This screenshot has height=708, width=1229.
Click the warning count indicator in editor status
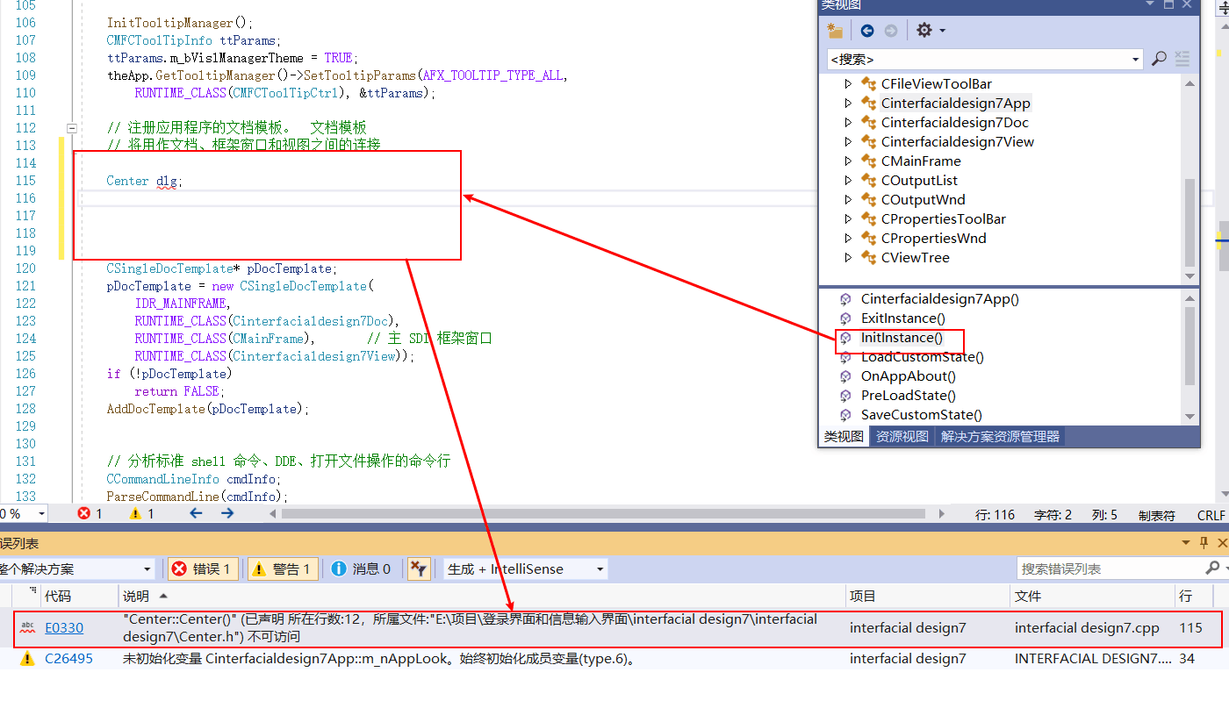[141, 514]
